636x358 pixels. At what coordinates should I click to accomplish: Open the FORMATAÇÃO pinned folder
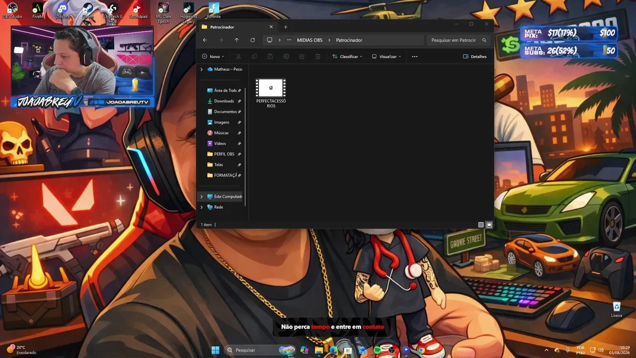[224, 175]
